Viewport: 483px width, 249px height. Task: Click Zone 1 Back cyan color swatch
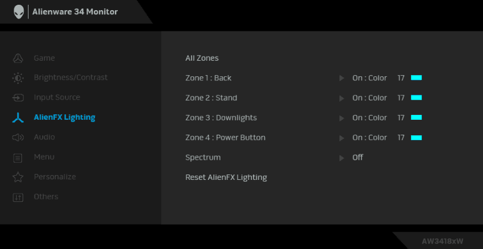point(416,78)
